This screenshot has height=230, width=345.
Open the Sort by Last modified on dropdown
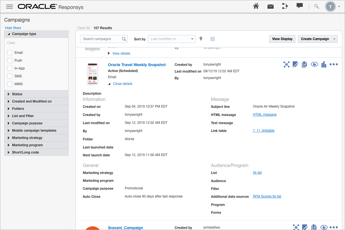(172, 39)
